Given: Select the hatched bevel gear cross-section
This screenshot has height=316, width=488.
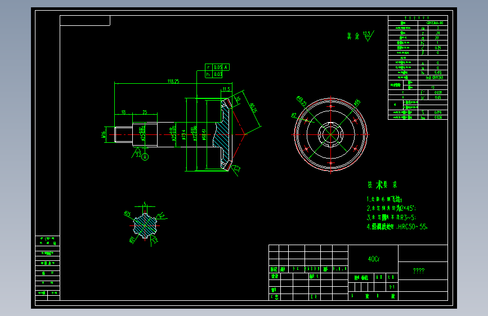Looking at the screenshot, I should pyautogui.click(x=222, y=135).
